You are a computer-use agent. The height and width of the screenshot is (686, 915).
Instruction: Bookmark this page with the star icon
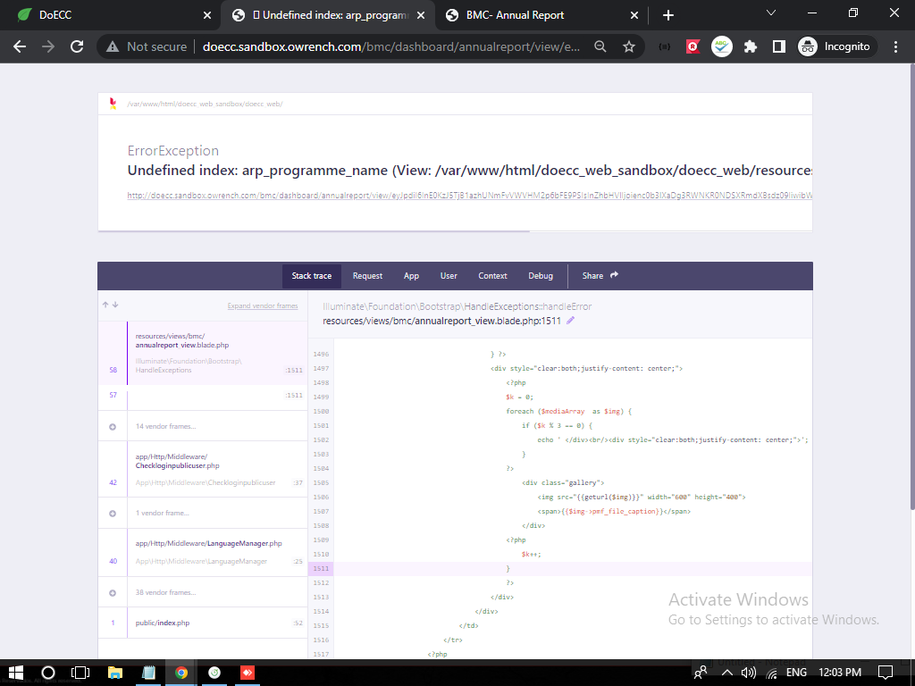click(629, 46)
